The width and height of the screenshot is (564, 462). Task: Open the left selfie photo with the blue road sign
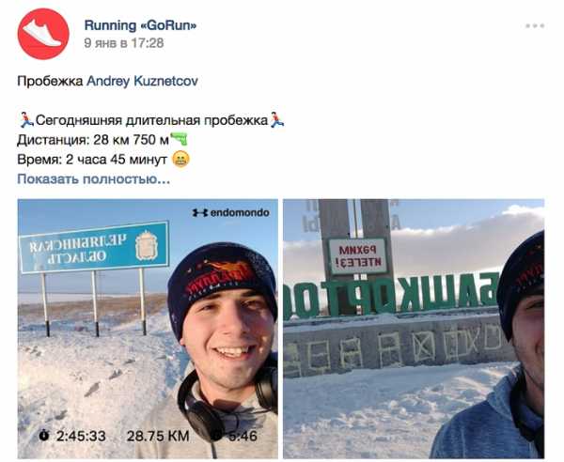[x=148, y=329]
